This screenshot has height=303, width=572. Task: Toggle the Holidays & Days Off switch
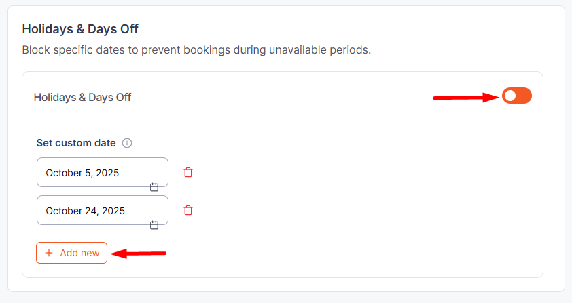[x=517, y=96]
